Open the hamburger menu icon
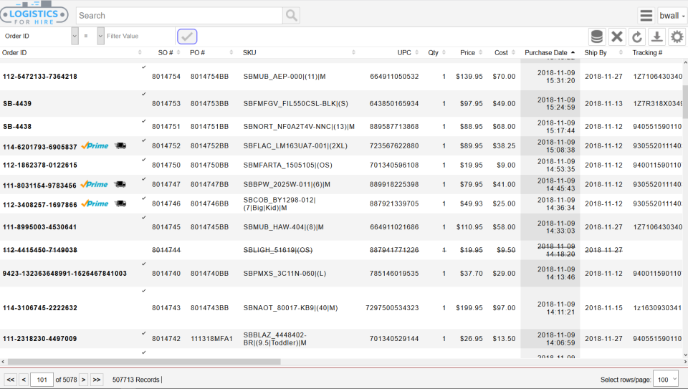688x389 pixels. click(x=646, y=16)
